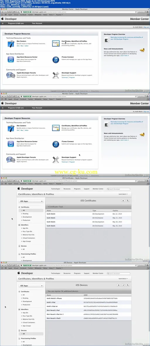Open the iCloud tabs icon in iOS Certificates window toolbar

point(10,181)
